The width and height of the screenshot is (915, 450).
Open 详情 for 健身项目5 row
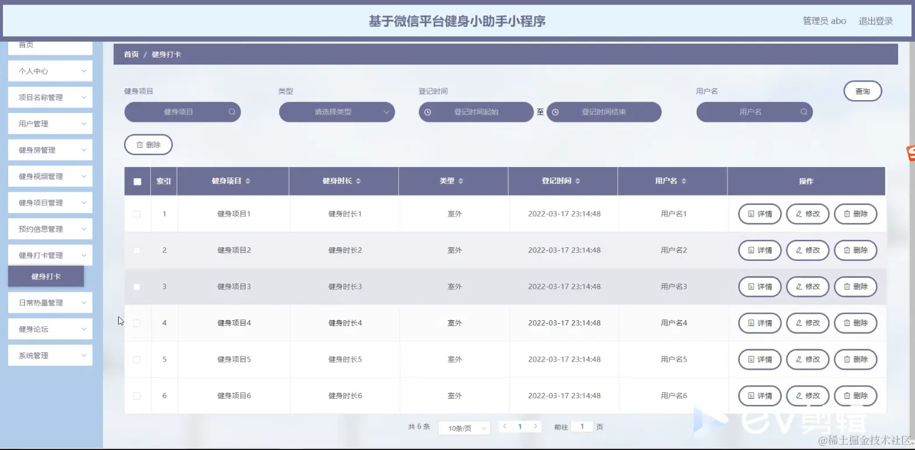click(760, 360)
